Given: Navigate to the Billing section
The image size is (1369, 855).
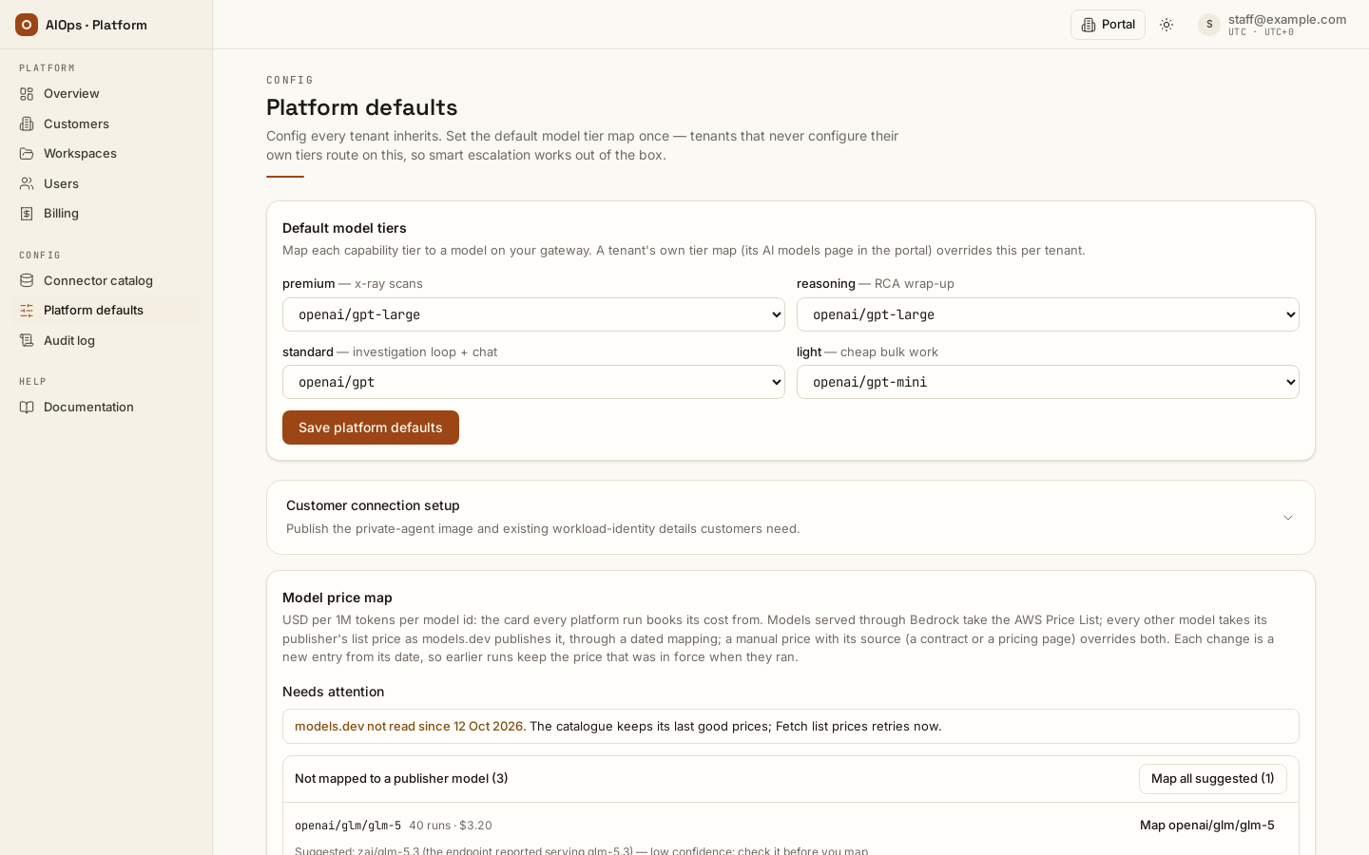Looking at the screenshot, I should (106, 214).
